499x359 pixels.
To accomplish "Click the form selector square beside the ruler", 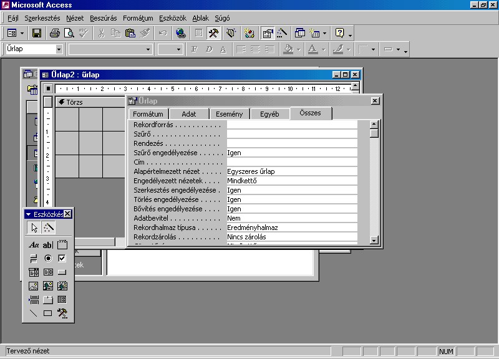I will 49,89.
